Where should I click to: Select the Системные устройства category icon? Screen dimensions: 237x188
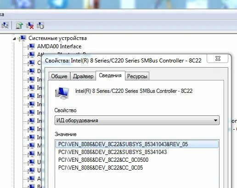pos(23,38)
